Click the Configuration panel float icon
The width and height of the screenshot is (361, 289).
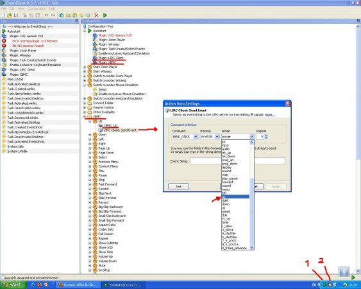[x=358, y=21]
